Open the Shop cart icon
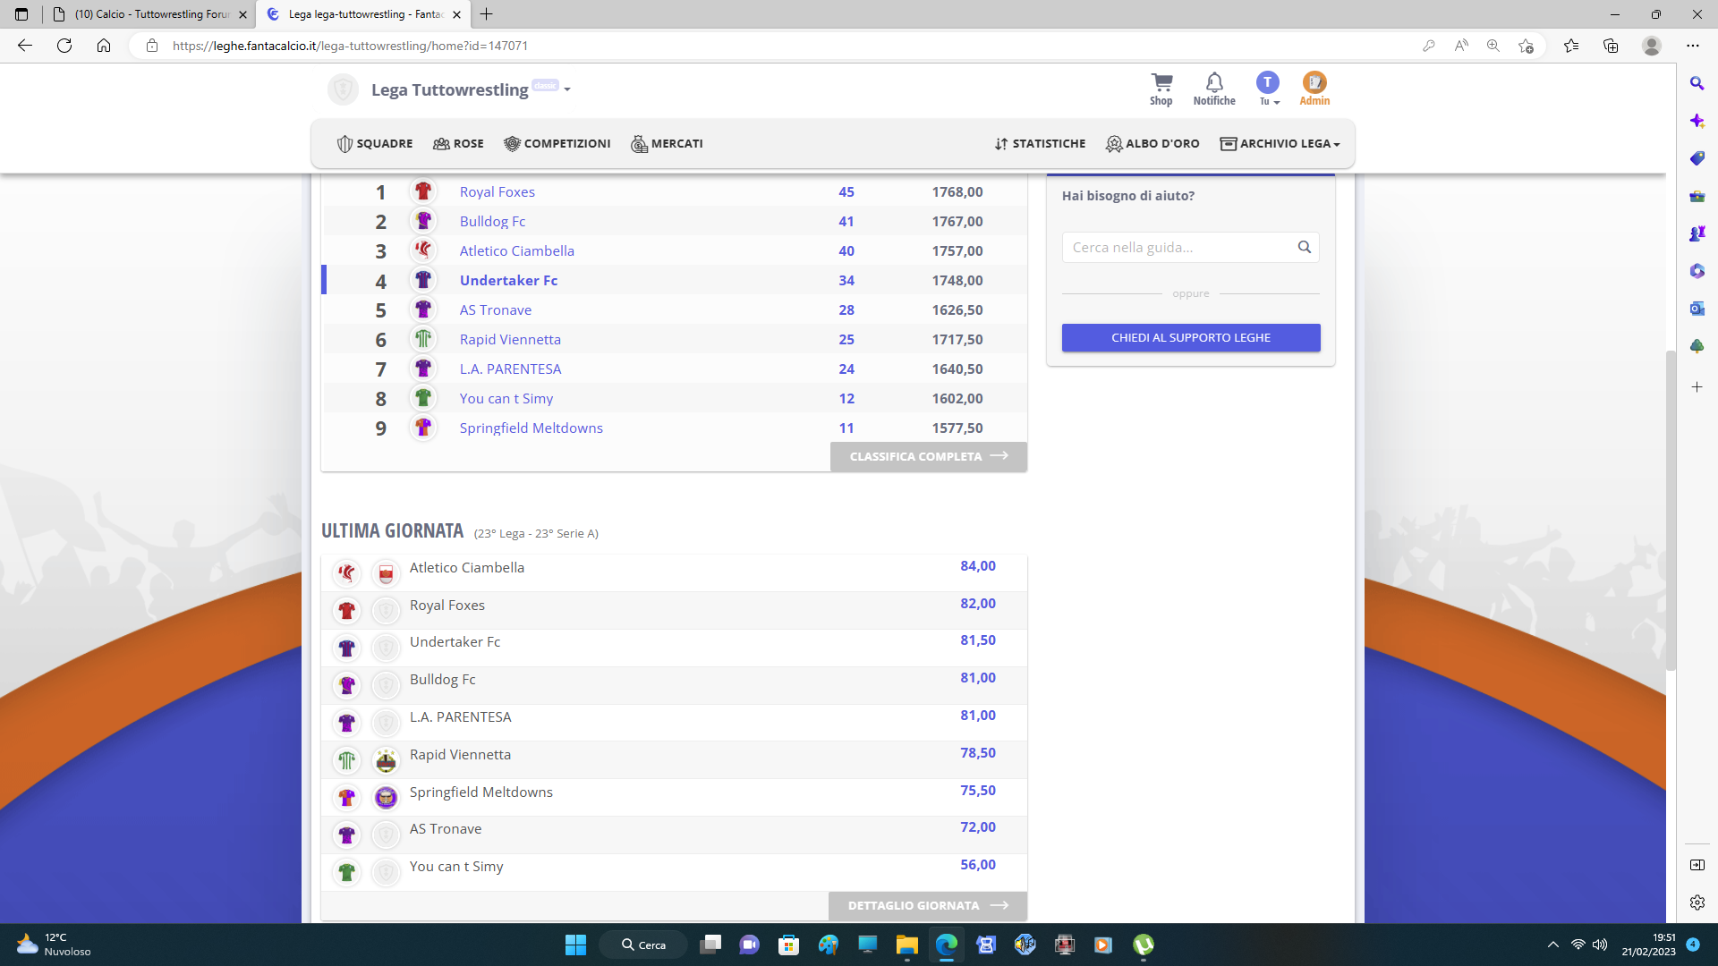 pos(1161,83)
